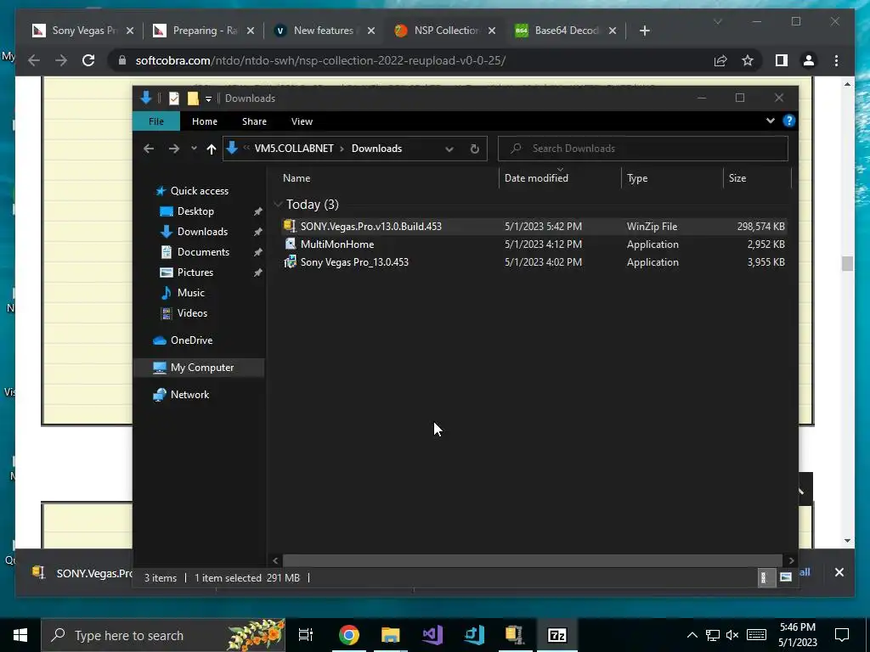Viewport: 870px width, 652px height.
Task: Sort by Name column header
Action: (297, 178)
